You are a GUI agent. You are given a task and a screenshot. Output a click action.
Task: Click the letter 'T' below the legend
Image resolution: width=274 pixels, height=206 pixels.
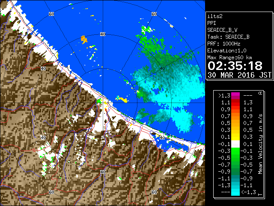tap(260, 194)
